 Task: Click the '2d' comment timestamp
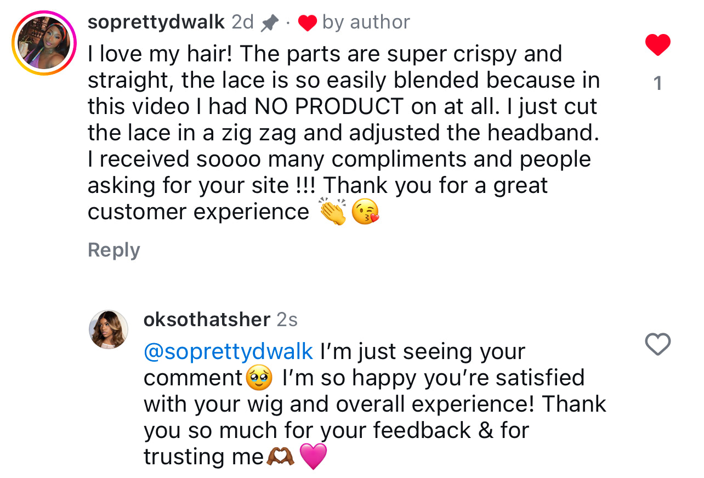coord(243,22)
